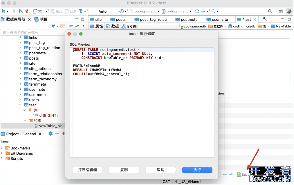This screenshot has height=185, width=294.
Task: Expand the users table node
Action: coord(20,100)
